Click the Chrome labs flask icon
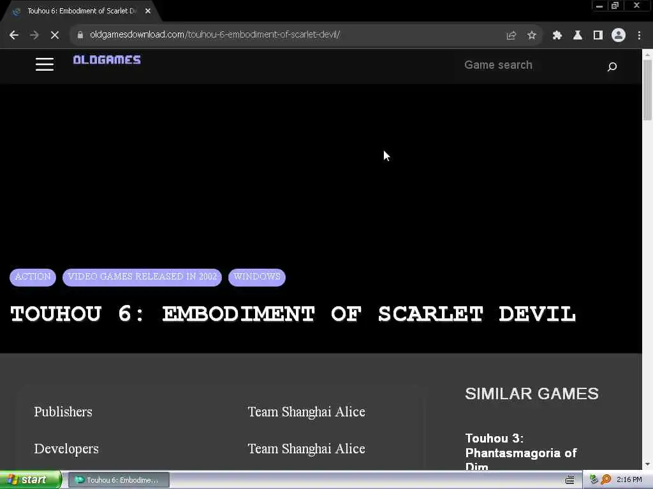The image size is (653, 489). tap(578, 36)
